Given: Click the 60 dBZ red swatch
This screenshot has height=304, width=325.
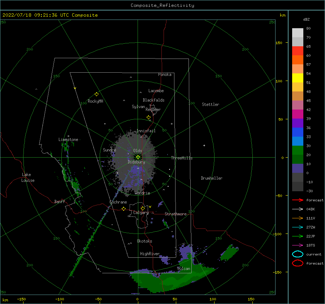Looking at the screenshot, I should click(298, 51).
